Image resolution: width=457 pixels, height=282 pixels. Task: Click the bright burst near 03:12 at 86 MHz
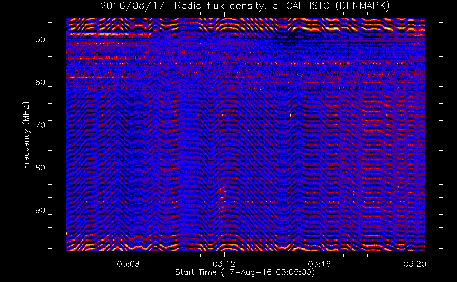(x=223, y=190)
